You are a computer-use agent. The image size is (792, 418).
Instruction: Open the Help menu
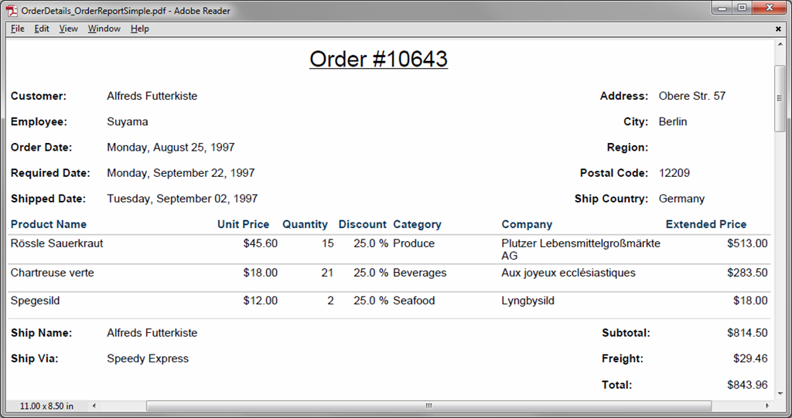pyautogui.click(x=139, y=29)
